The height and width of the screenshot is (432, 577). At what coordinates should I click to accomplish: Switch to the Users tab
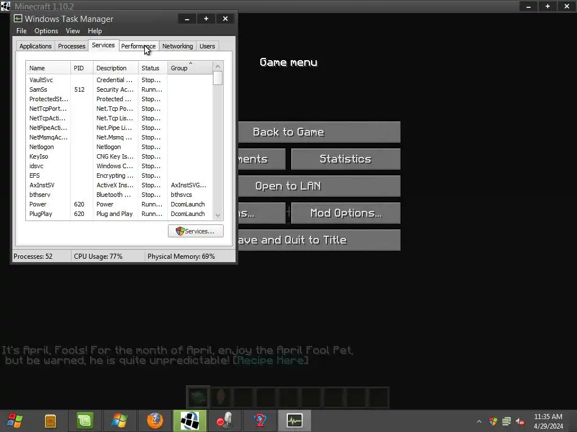(207, 46)
